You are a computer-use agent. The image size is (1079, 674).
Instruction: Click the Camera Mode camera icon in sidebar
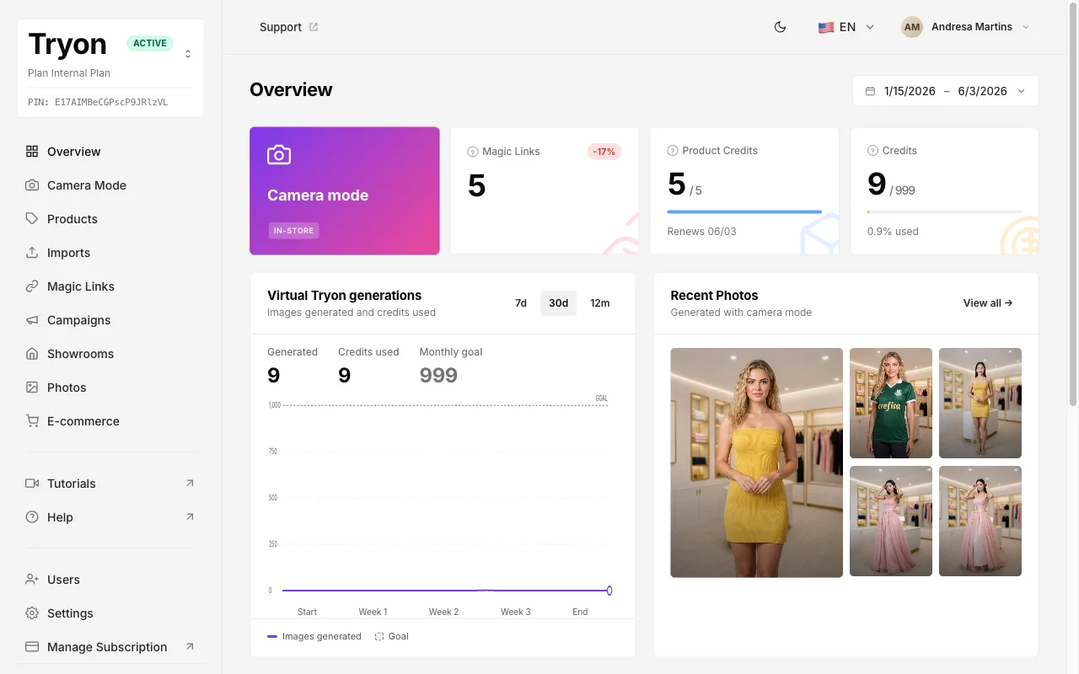coord(32,185)
